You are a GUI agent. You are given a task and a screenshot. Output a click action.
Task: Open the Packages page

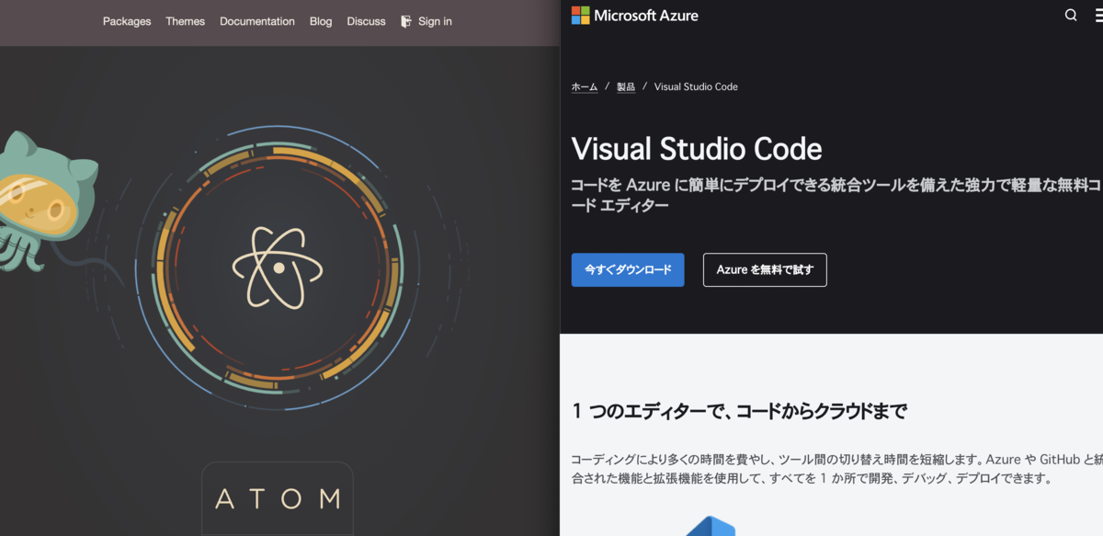(127, 21)
